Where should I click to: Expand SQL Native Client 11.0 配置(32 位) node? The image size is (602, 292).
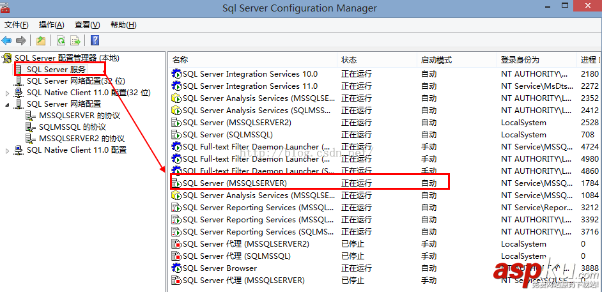pos(8,93)
